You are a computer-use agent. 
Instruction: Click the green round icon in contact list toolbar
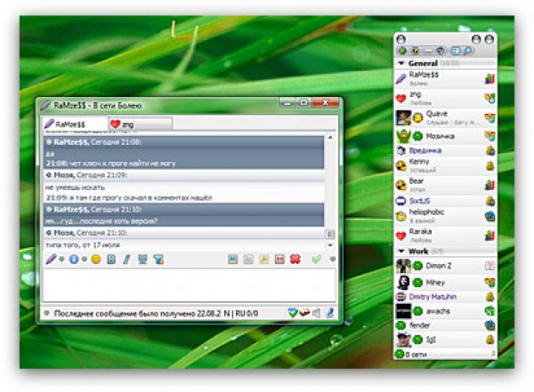point(402,51)
